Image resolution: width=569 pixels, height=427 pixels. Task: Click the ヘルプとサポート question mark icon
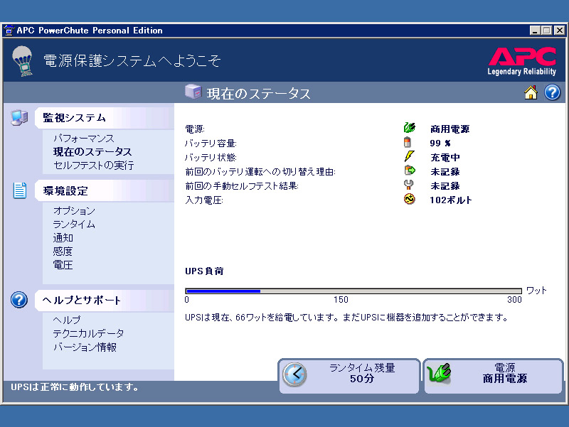point(19,300)
